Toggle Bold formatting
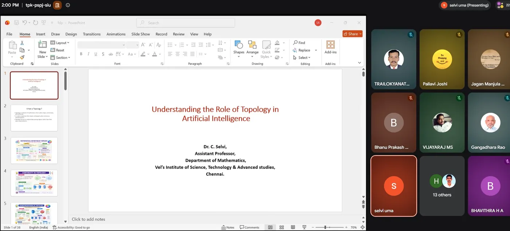Screen dimensions: 510x231 81,54
